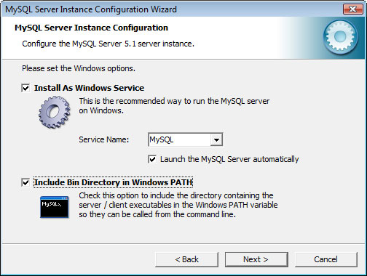Click the recommended way description text

[174, 106]
